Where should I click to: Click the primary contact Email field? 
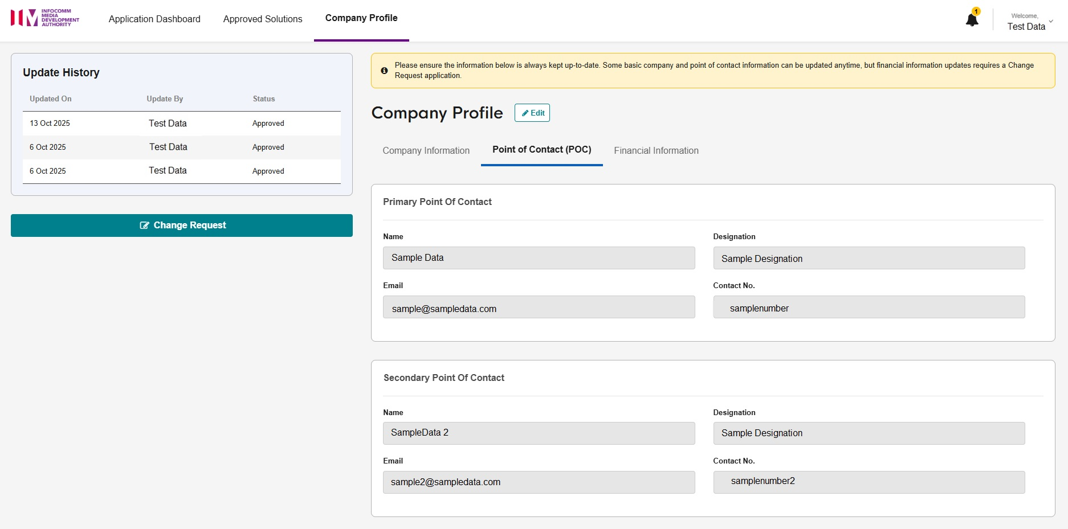tap(539, 307)
